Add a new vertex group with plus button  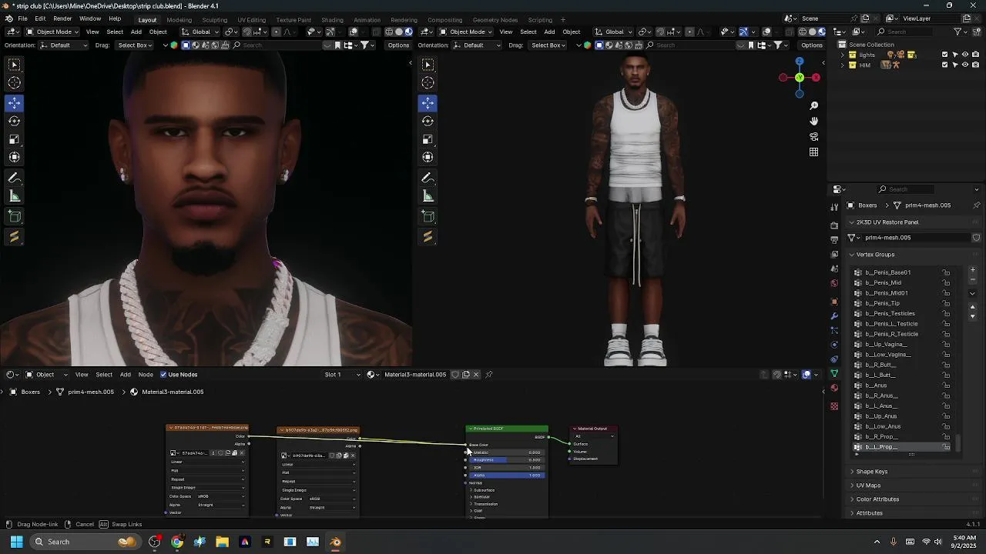[972, 270]
